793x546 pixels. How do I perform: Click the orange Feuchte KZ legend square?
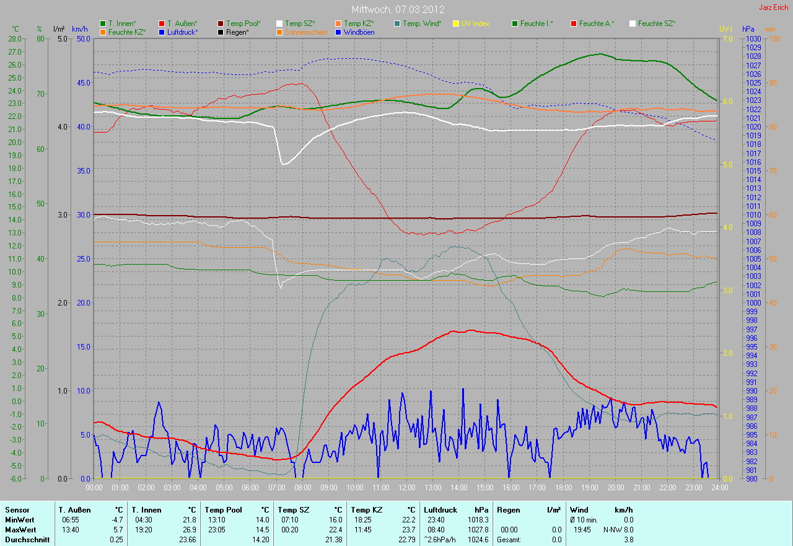tap(103, 32)
